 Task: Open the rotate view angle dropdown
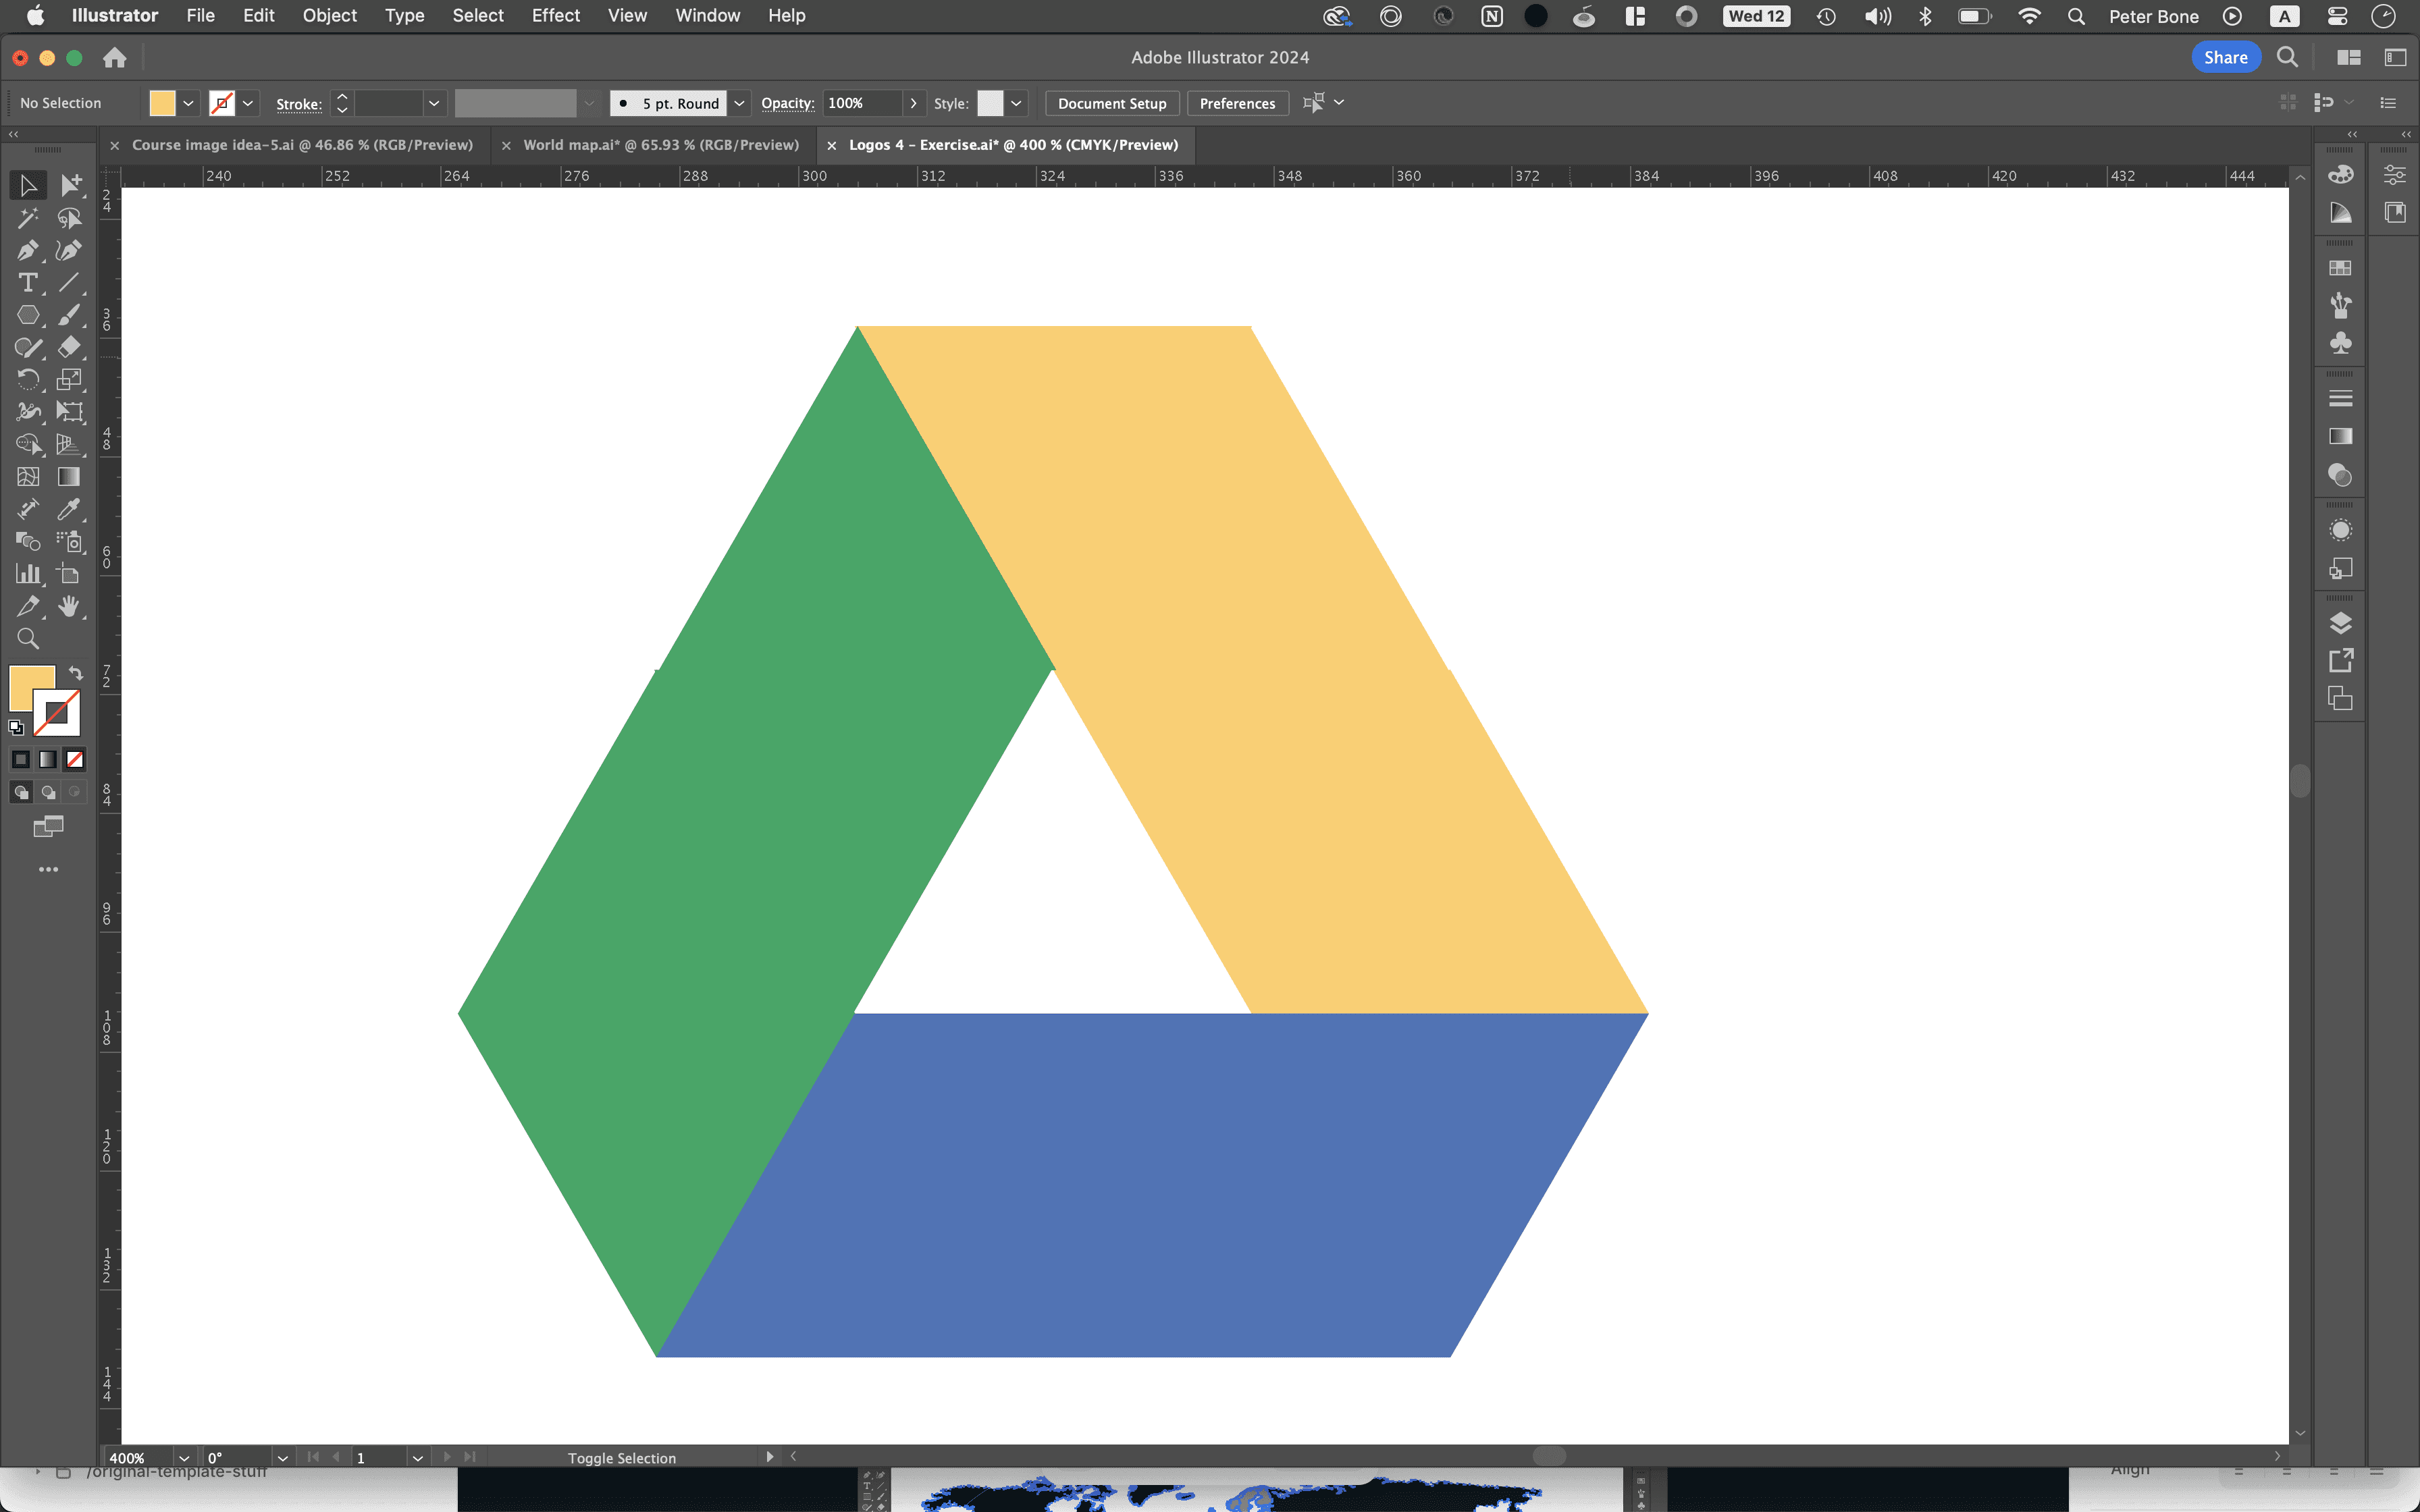coord(283,1458)
